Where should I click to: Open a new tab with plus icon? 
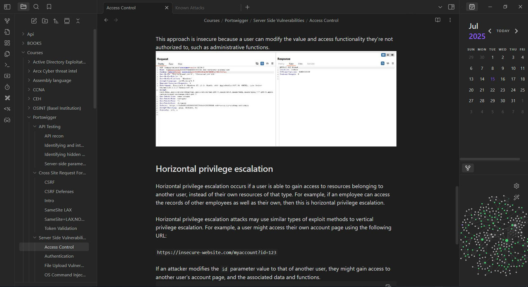[247, 7]
